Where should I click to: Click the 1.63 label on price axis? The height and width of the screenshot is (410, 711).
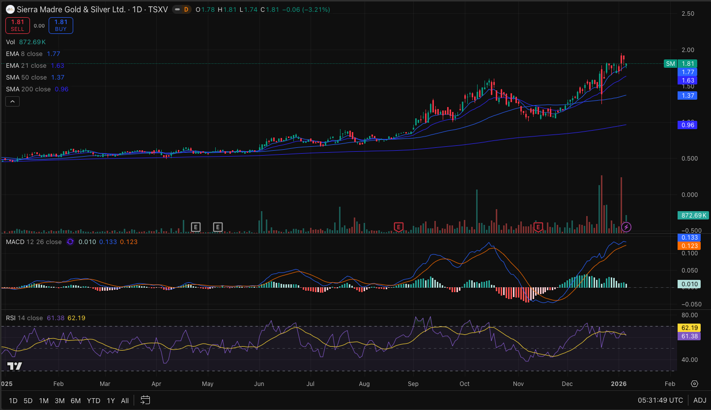[x=688, y=80]
